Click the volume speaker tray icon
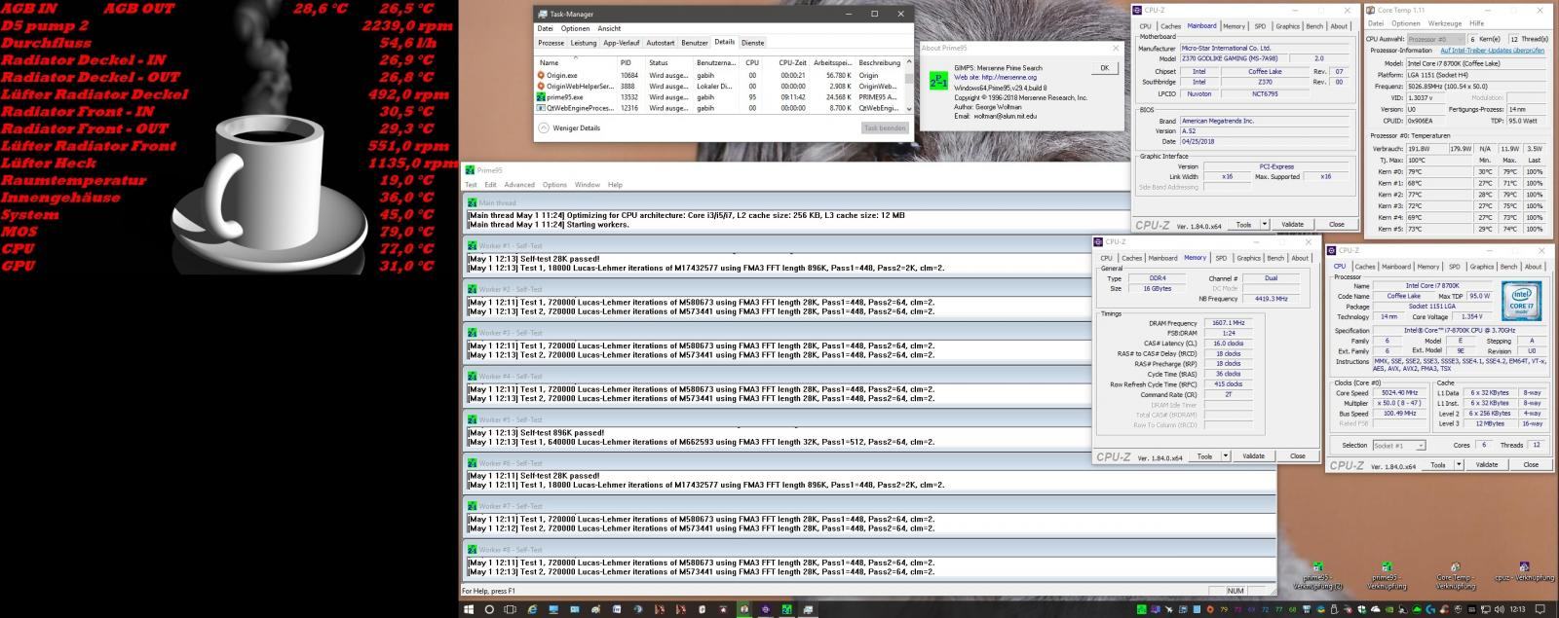This screenshot has height=618, width=1559. pos(1499,609)
